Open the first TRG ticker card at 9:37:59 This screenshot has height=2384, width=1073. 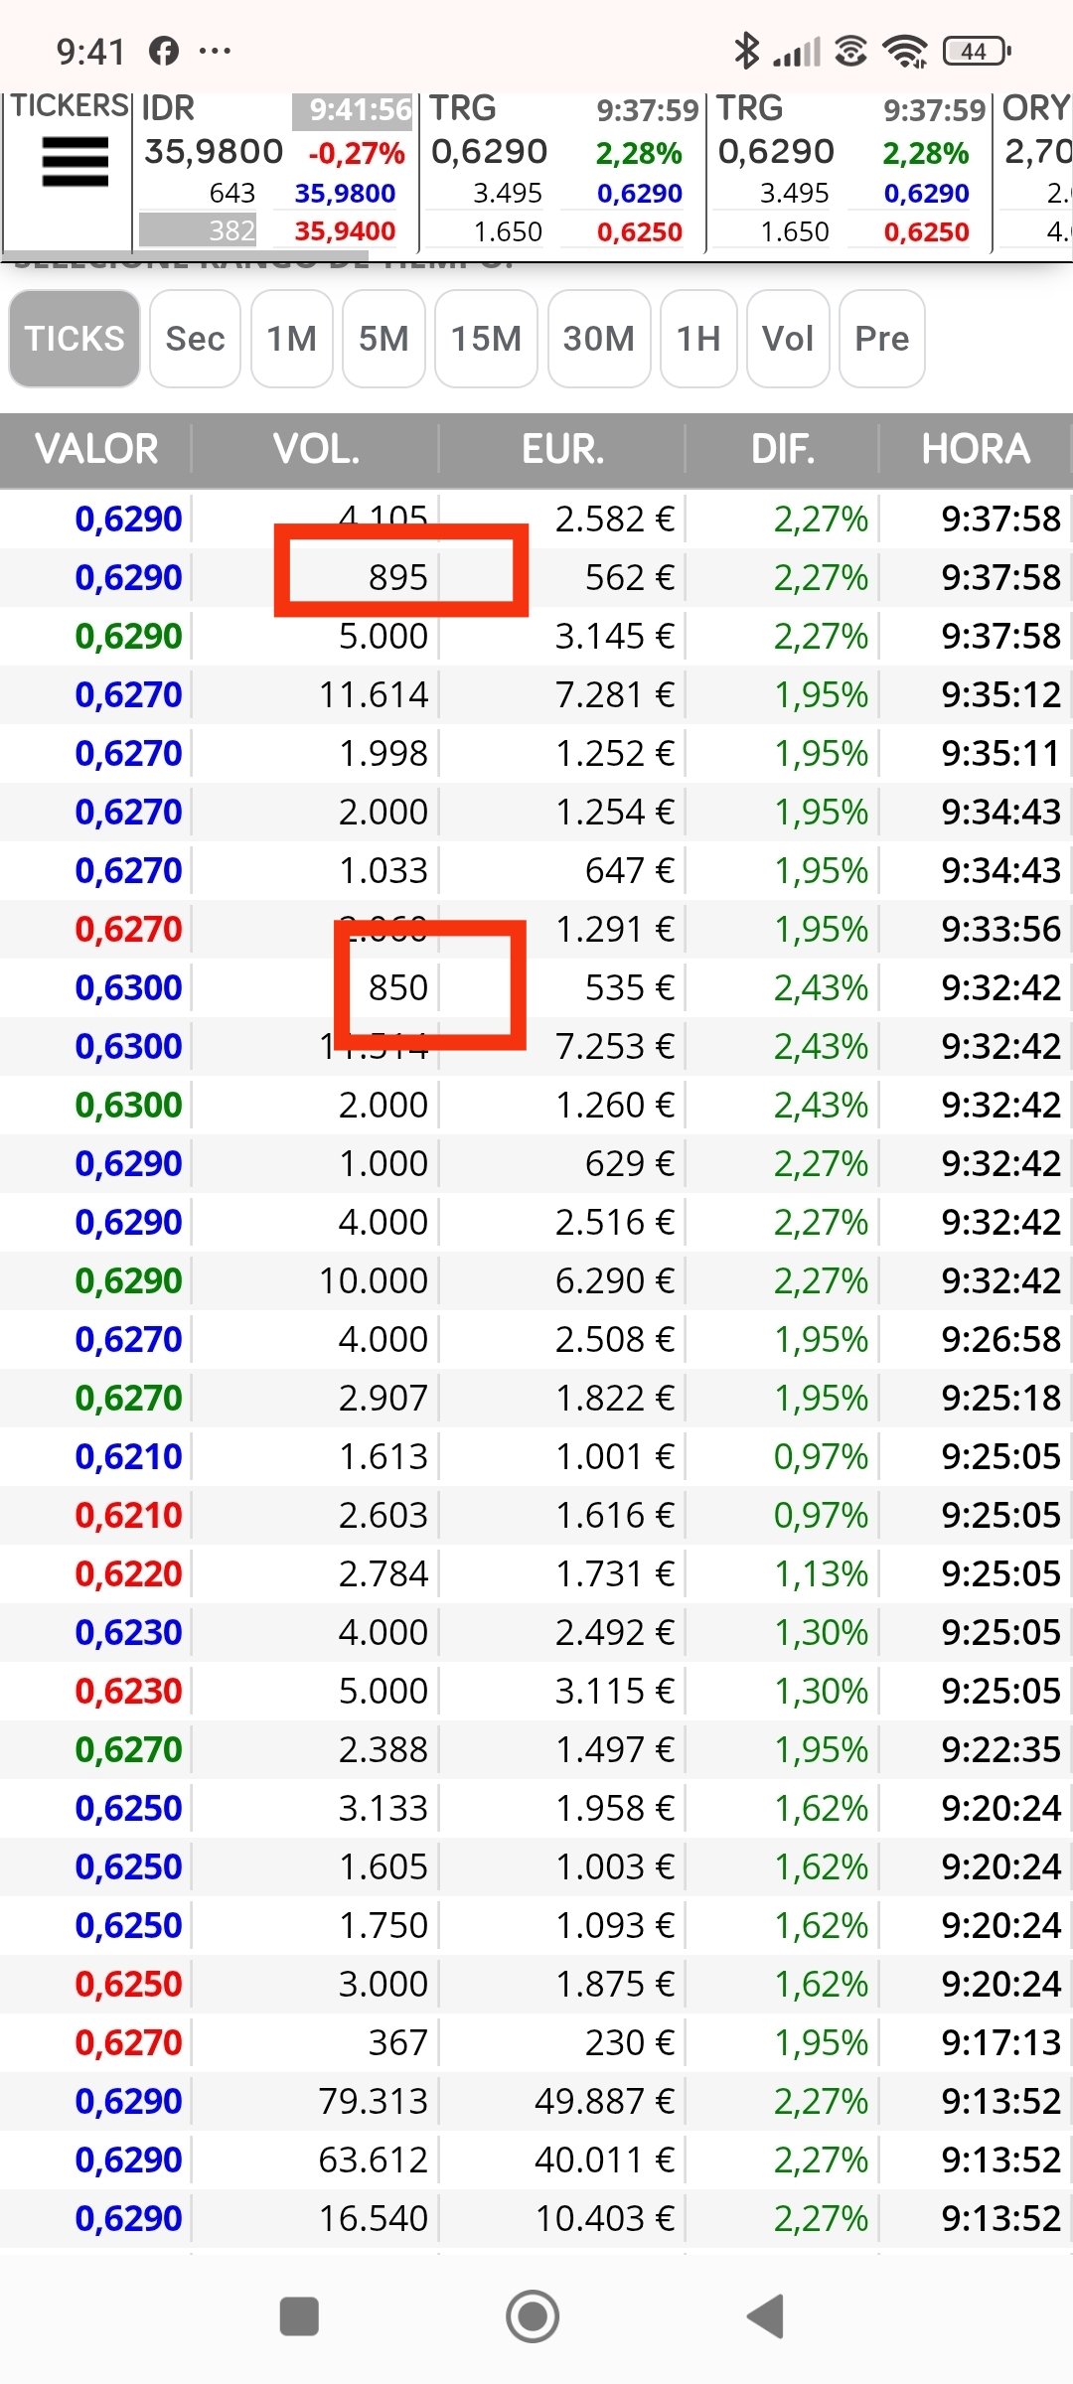[562, 171]
